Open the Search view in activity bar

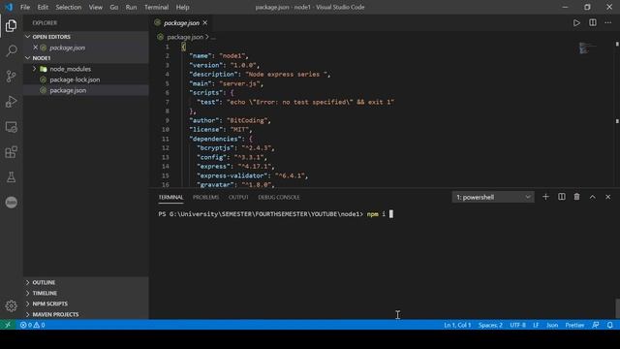point(11,50)
